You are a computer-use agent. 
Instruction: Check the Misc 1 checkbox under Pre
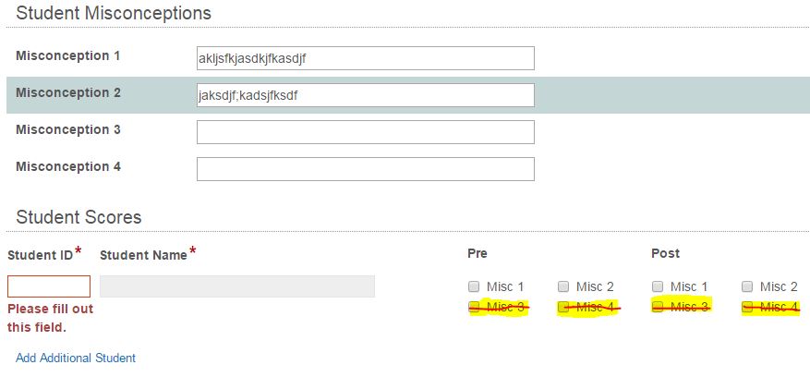coord(474,286)
